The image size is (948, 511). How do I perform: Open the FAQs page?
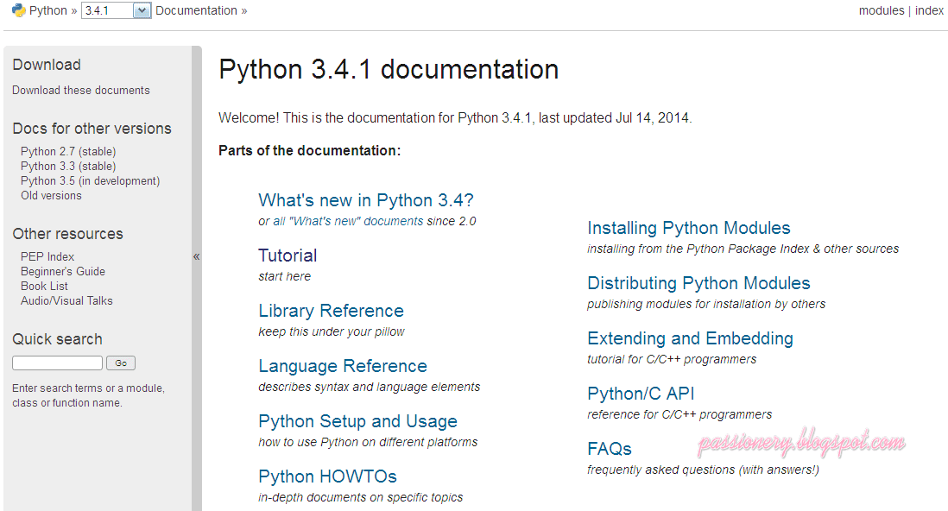point(610,448)
